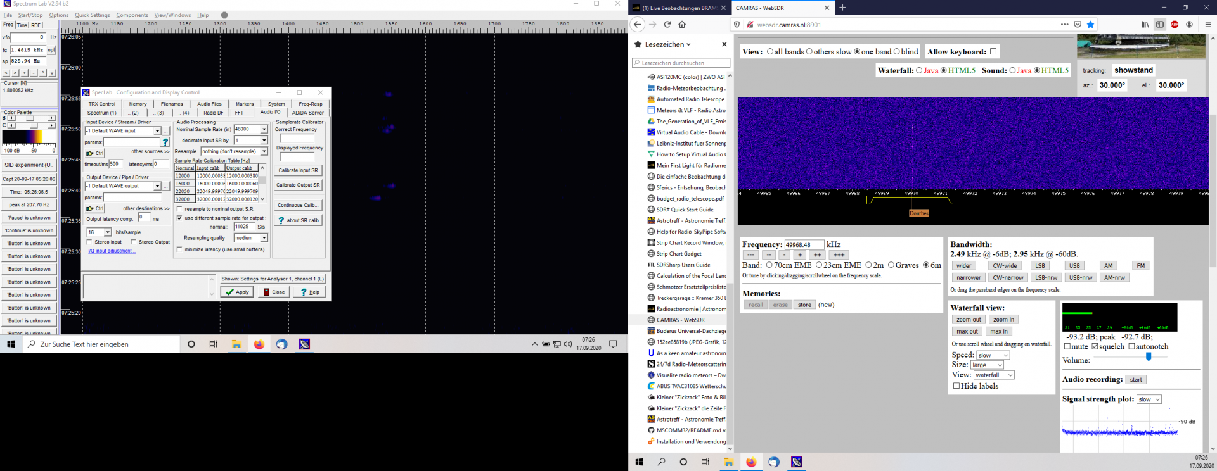Toggle the Firefox sidebar button
Image resolution: width=1217 pixels, height=471 pixels.
coord(1160,25)
